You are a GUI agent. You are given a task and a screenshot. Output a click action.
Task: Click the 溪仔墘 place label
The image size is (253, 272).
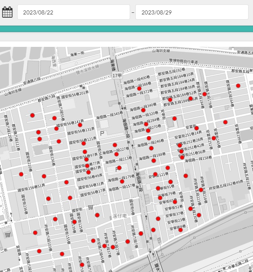(x=119, y=216)
